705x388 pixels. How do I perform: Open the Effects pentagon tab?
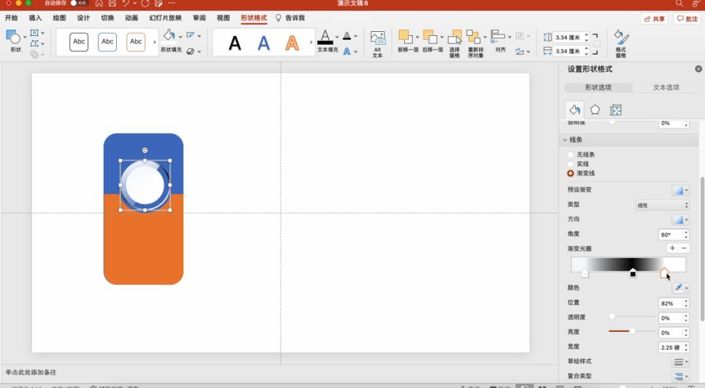595,110
